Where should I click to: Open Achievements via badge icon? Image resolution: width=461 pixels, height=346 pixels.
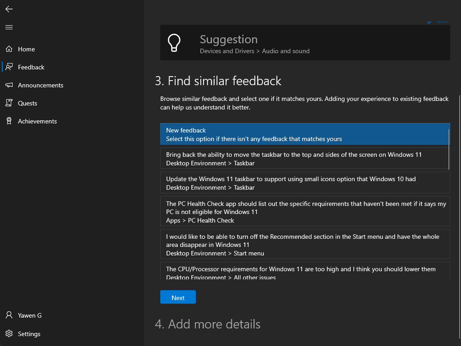coord(9,121)
